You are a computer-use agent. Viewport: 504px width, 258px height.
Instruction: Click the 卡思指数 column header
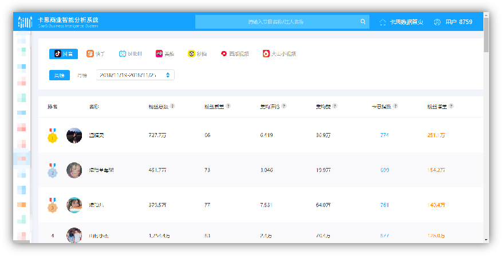pos(381,107)
